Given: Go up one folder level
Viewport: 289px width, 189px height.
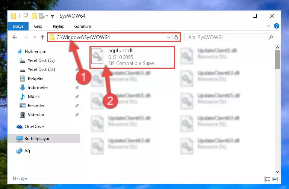Looking at the screenshot, I should (x=42, y=37).
